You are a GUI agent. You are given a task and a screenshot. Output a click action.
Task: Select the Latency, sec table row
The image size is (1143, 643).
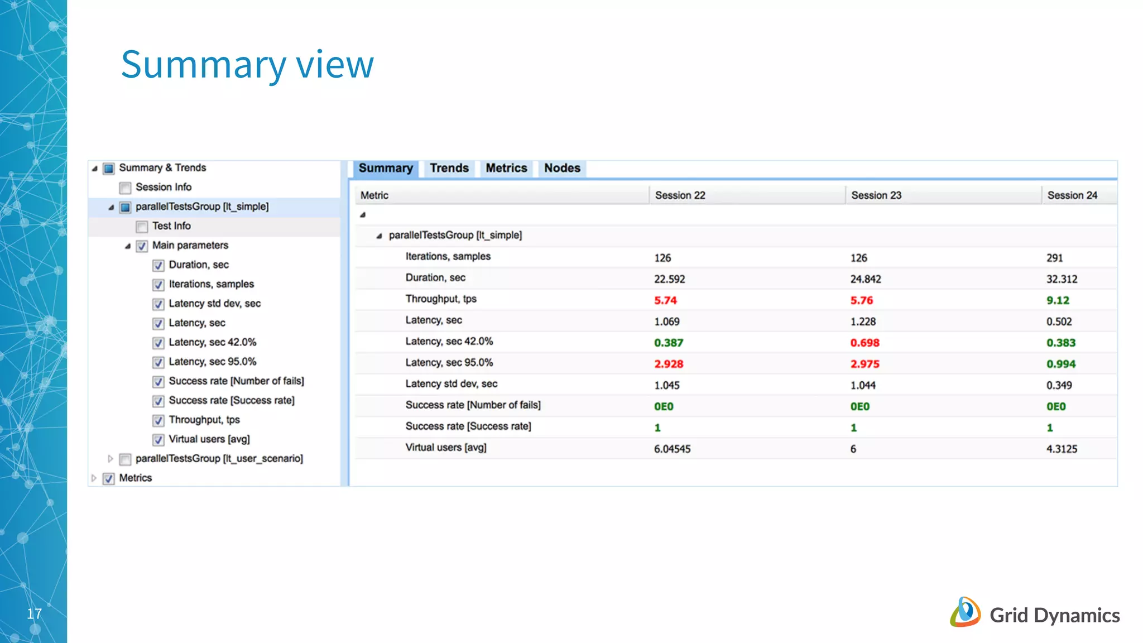pyautogui.click(x=736, y=321)
